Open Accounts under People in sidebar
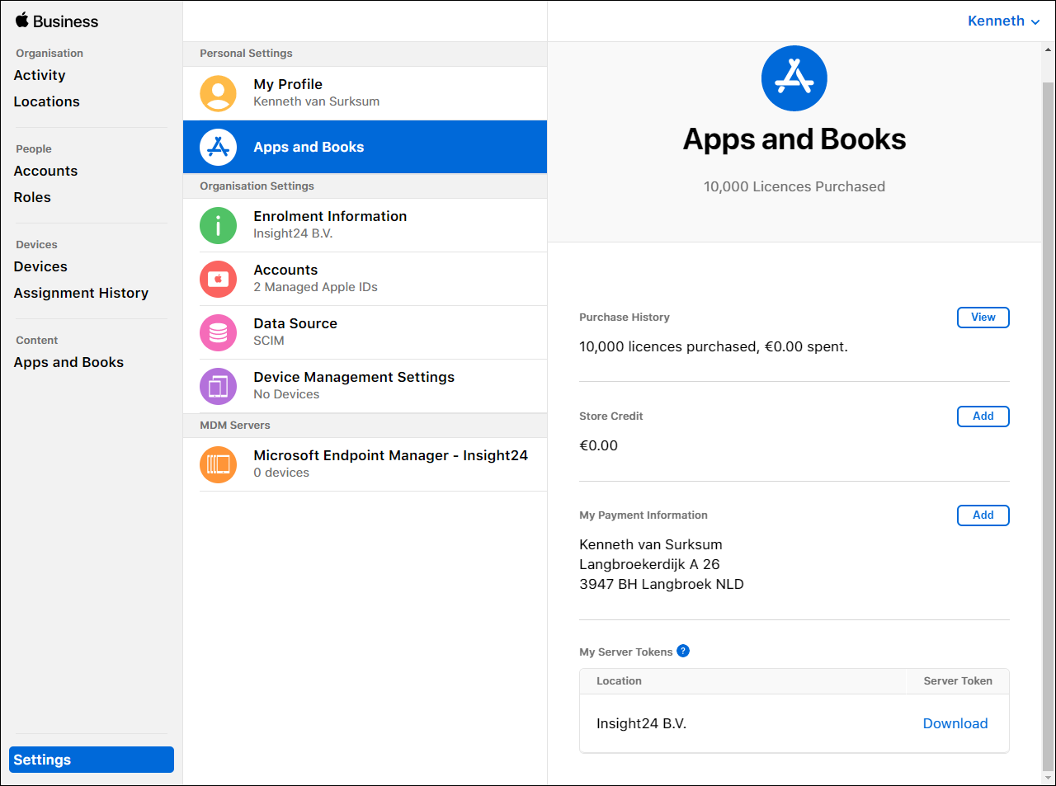 (x=45, y=171)
